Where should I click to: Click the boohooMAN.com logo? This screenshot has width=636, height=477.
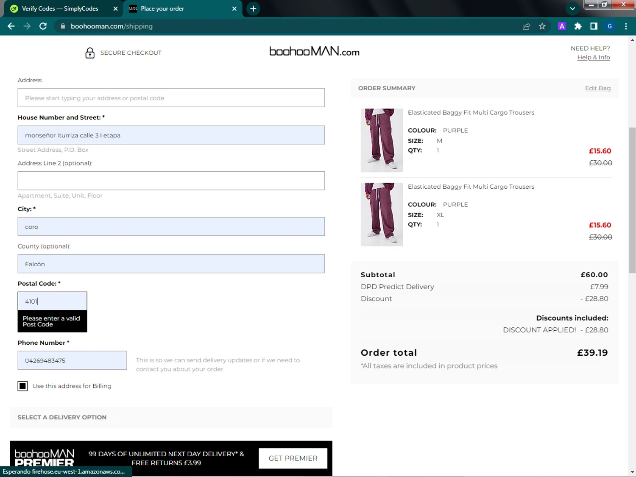(x=314, y=52)
